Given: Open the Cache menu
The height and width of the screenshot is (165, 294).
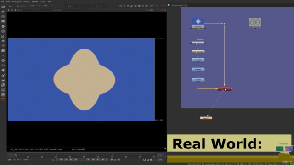Looking at the screenshot, I should coord(43,2).
